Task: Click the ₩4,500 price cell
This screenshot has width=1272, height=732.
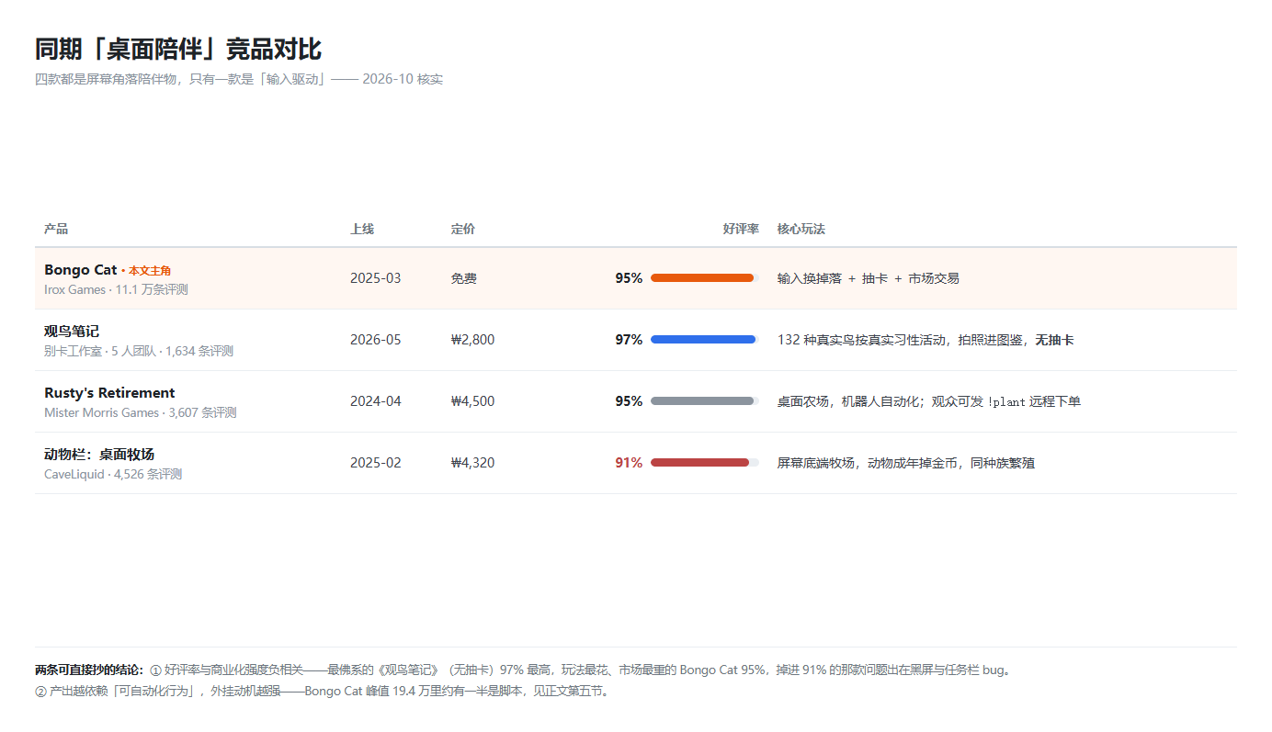Action: click(473, 401)
